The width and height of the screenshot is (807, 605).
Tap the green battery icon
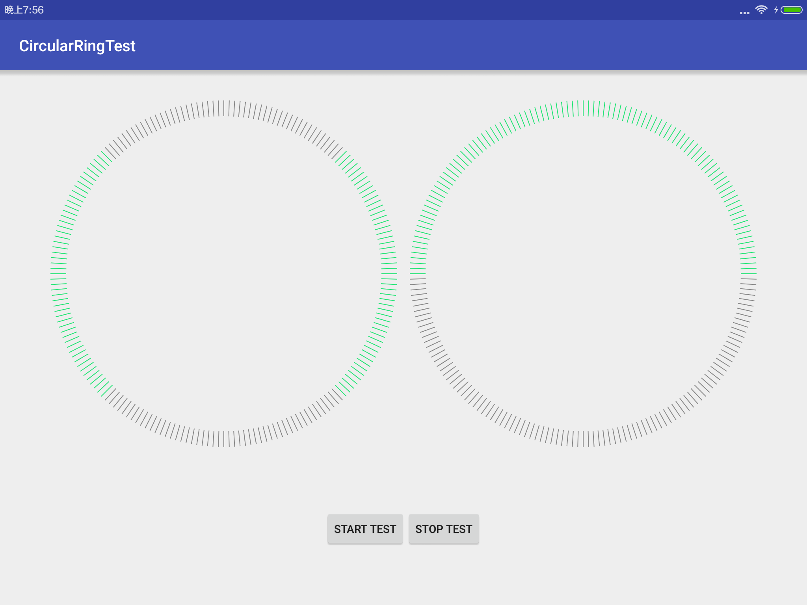click(x=792, y=10)
